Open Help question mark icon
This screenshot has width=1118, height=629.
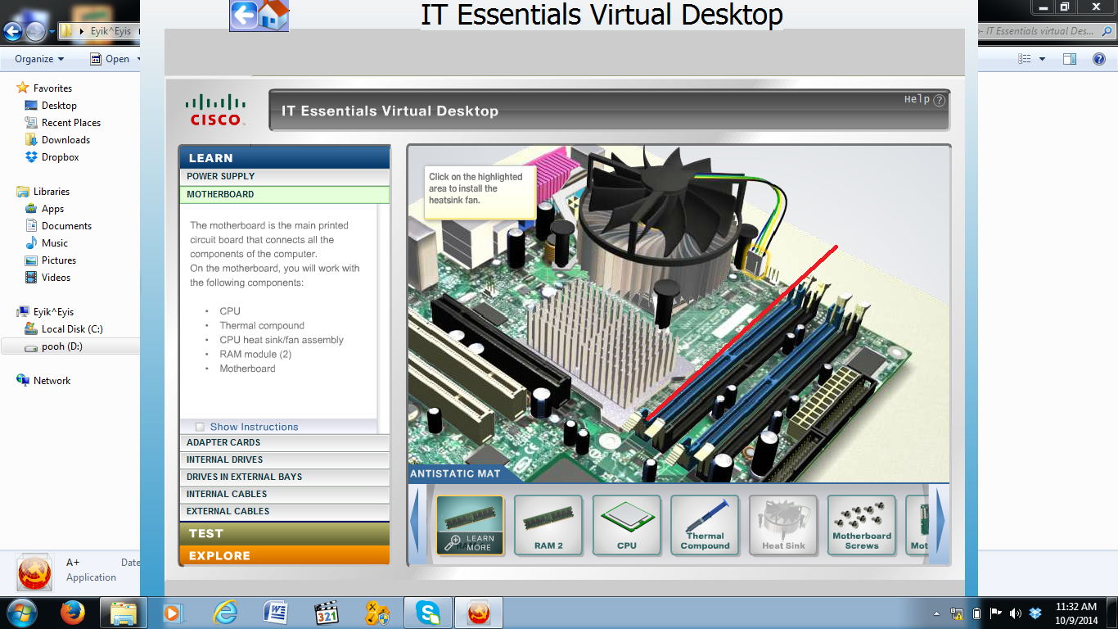pyautogui.click(x=939, y=100)
